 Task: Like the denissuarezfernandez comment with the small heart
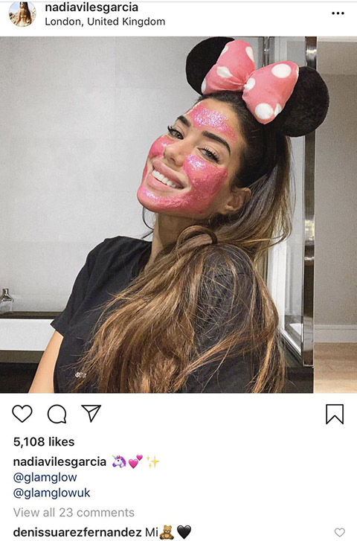[340, 532]
